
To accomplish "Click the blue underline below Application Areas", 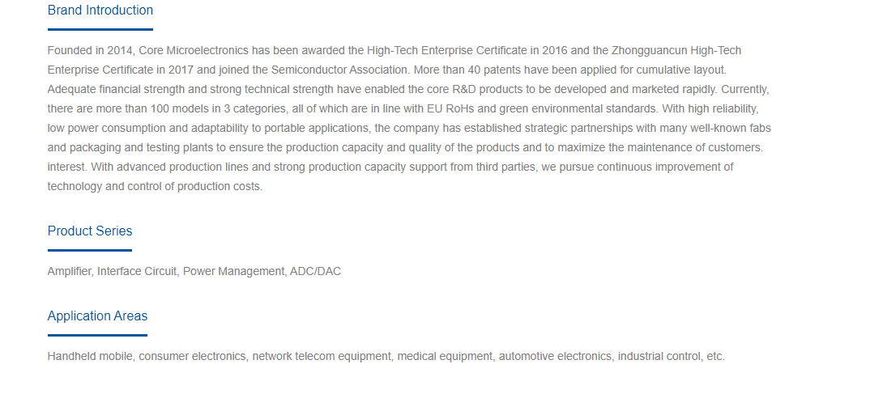I will pyautogui.click(x=97, y=335).
